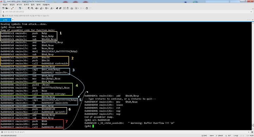
Task: Launch Xftp from the toolbar icon
Action: [x=57, y=8]
